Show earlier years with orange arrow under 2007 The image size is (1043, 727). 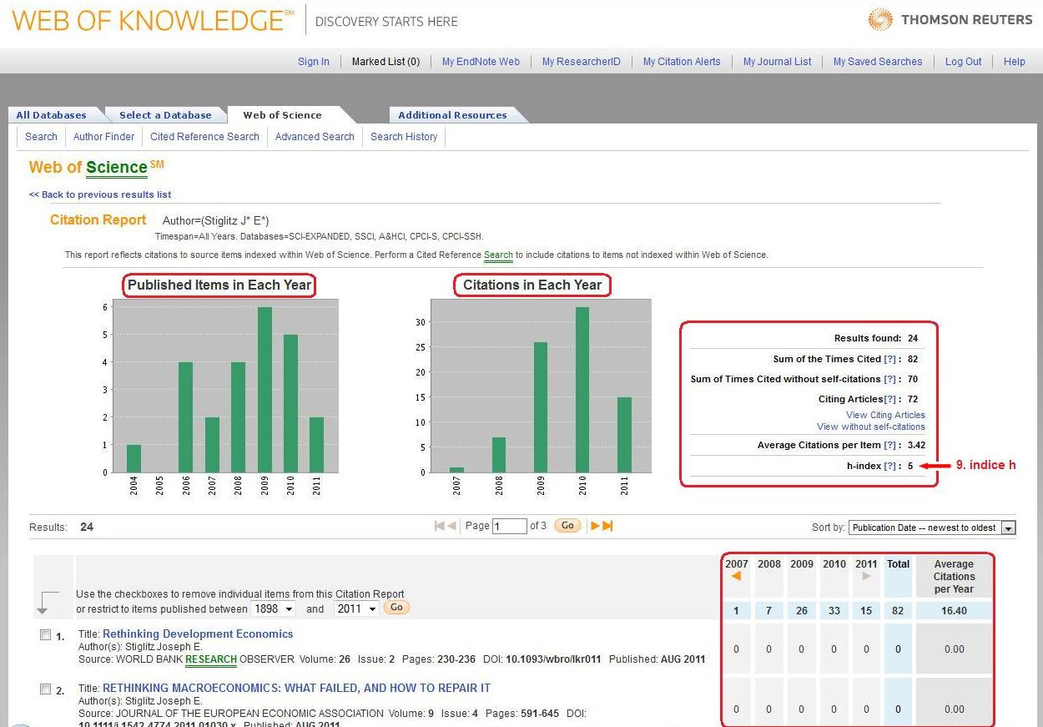coord(736,576)
